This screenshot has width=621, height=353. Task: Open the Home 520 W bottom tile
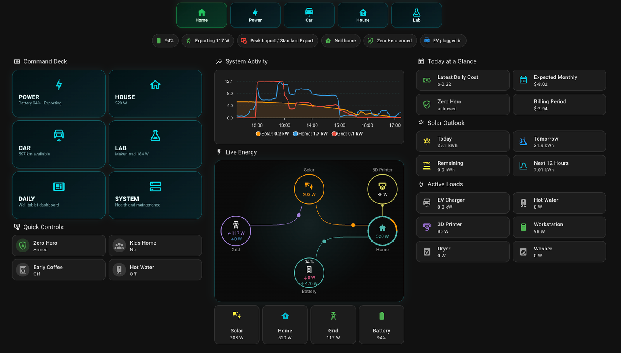click(x=285, y=325)
